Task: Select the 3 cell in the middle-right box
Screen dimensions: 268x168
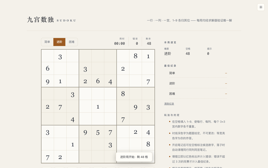Action: (x=148, y=106)
